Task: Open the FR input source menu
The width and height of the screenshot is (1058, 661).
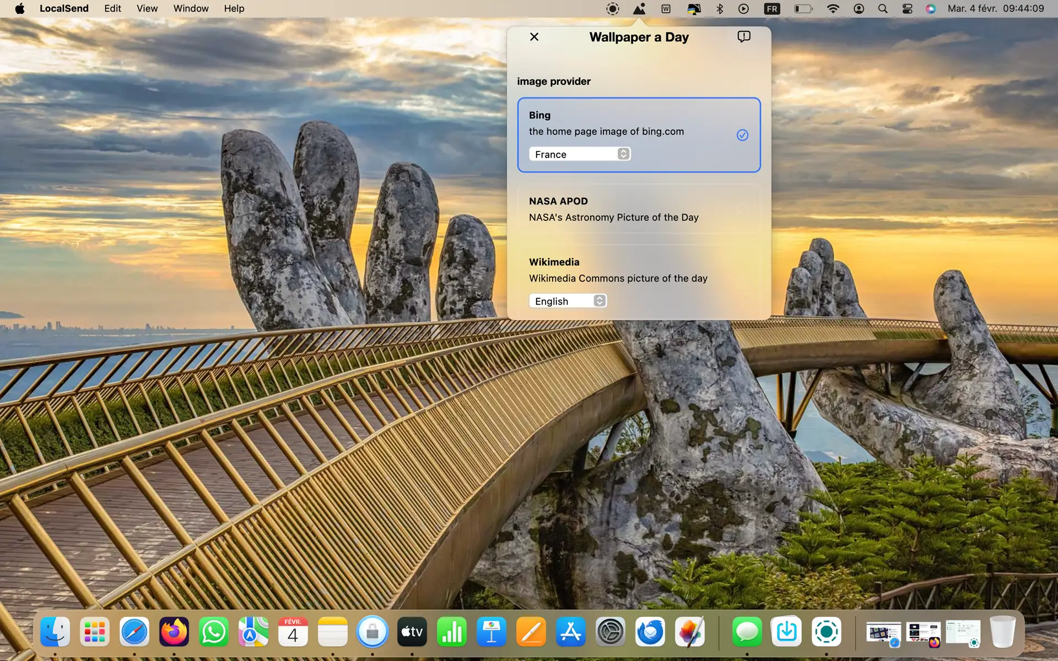Action: (x=772, y=9)
